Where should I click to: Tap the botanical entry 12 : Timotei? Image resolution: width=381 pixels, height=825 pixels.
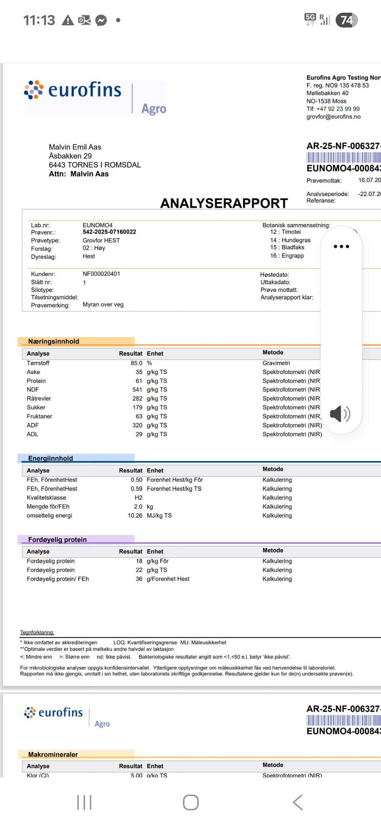[x=285, y=232]
